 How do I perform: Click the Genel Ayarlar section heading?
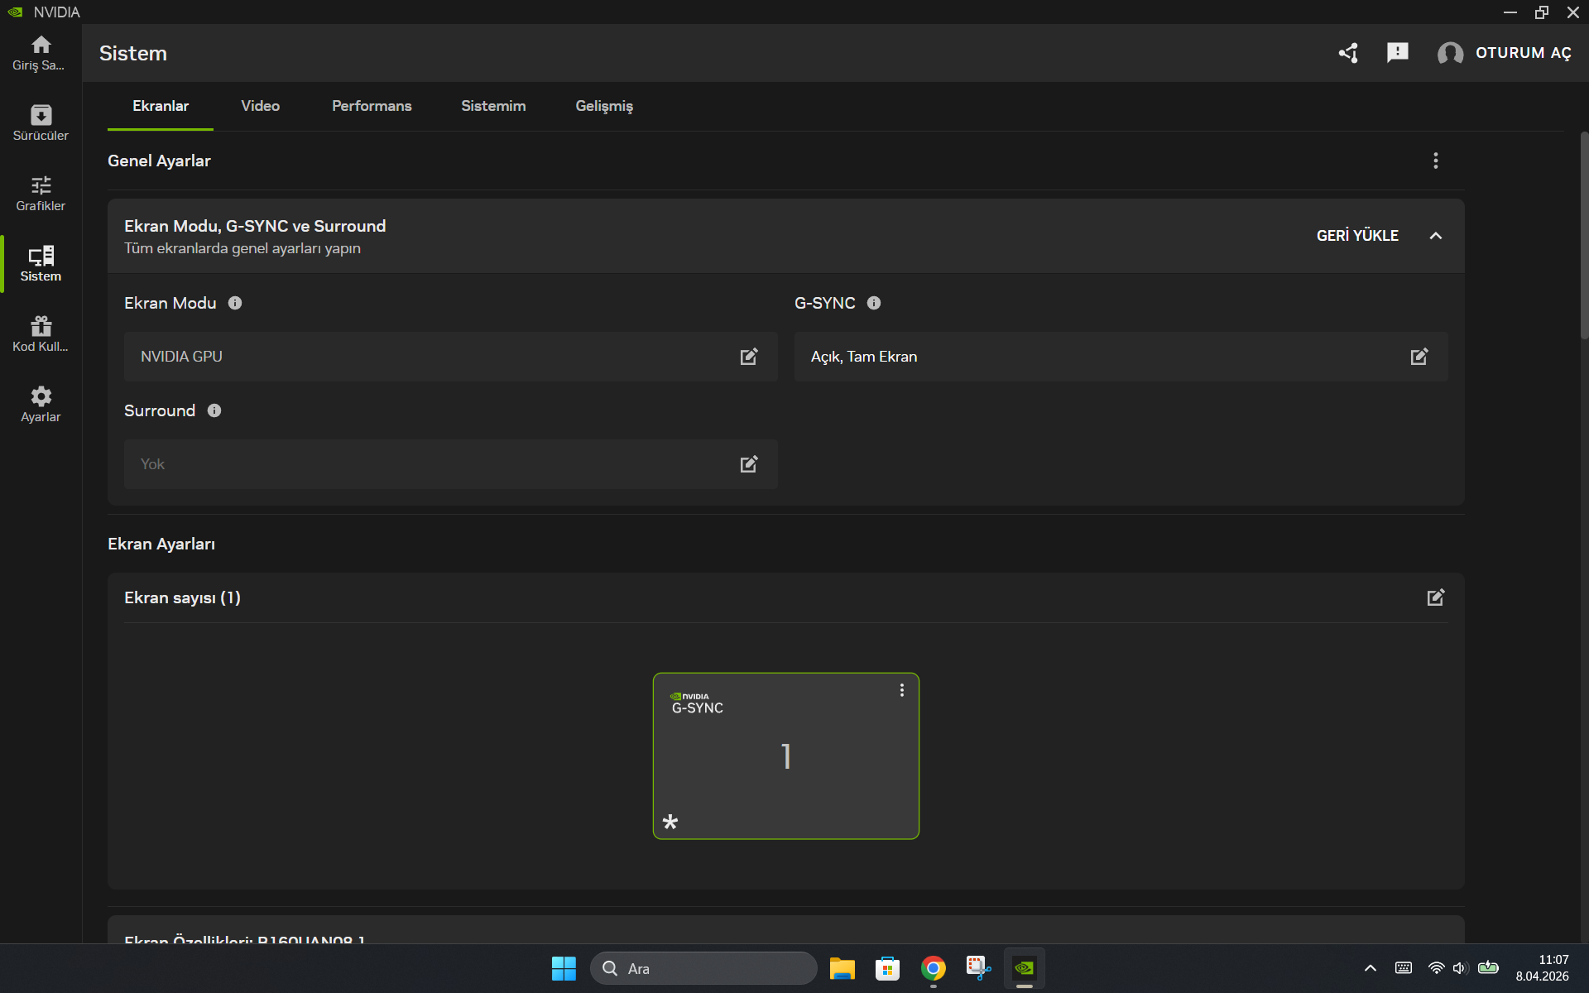(x=159, y=161)
